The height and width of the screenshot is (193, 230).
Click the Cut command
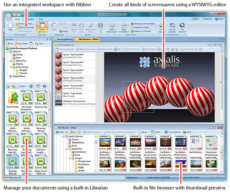(x=63, y=24)
